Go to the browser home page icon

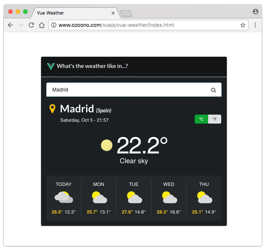(x=42, y=25)
